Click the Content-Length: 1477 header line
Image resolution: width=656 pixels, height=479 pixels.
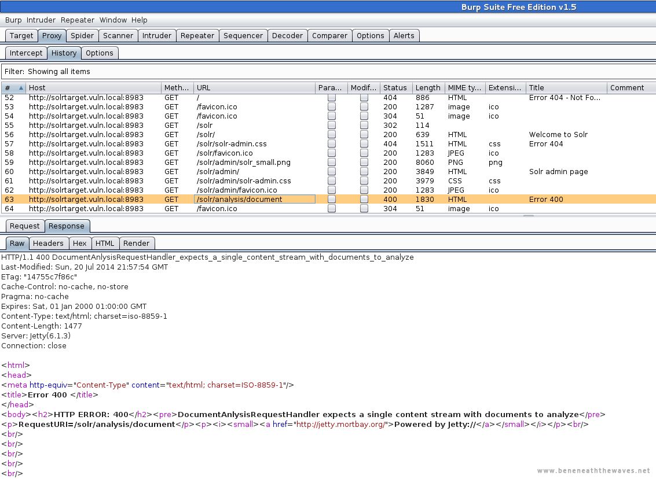pyautogui.click(x=42, y=326)
